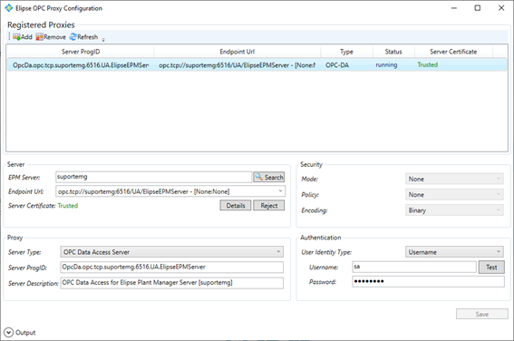This screenshot has width=514, height=341.
Task: Click the Server Certificate column header
Action: (453, 52)
